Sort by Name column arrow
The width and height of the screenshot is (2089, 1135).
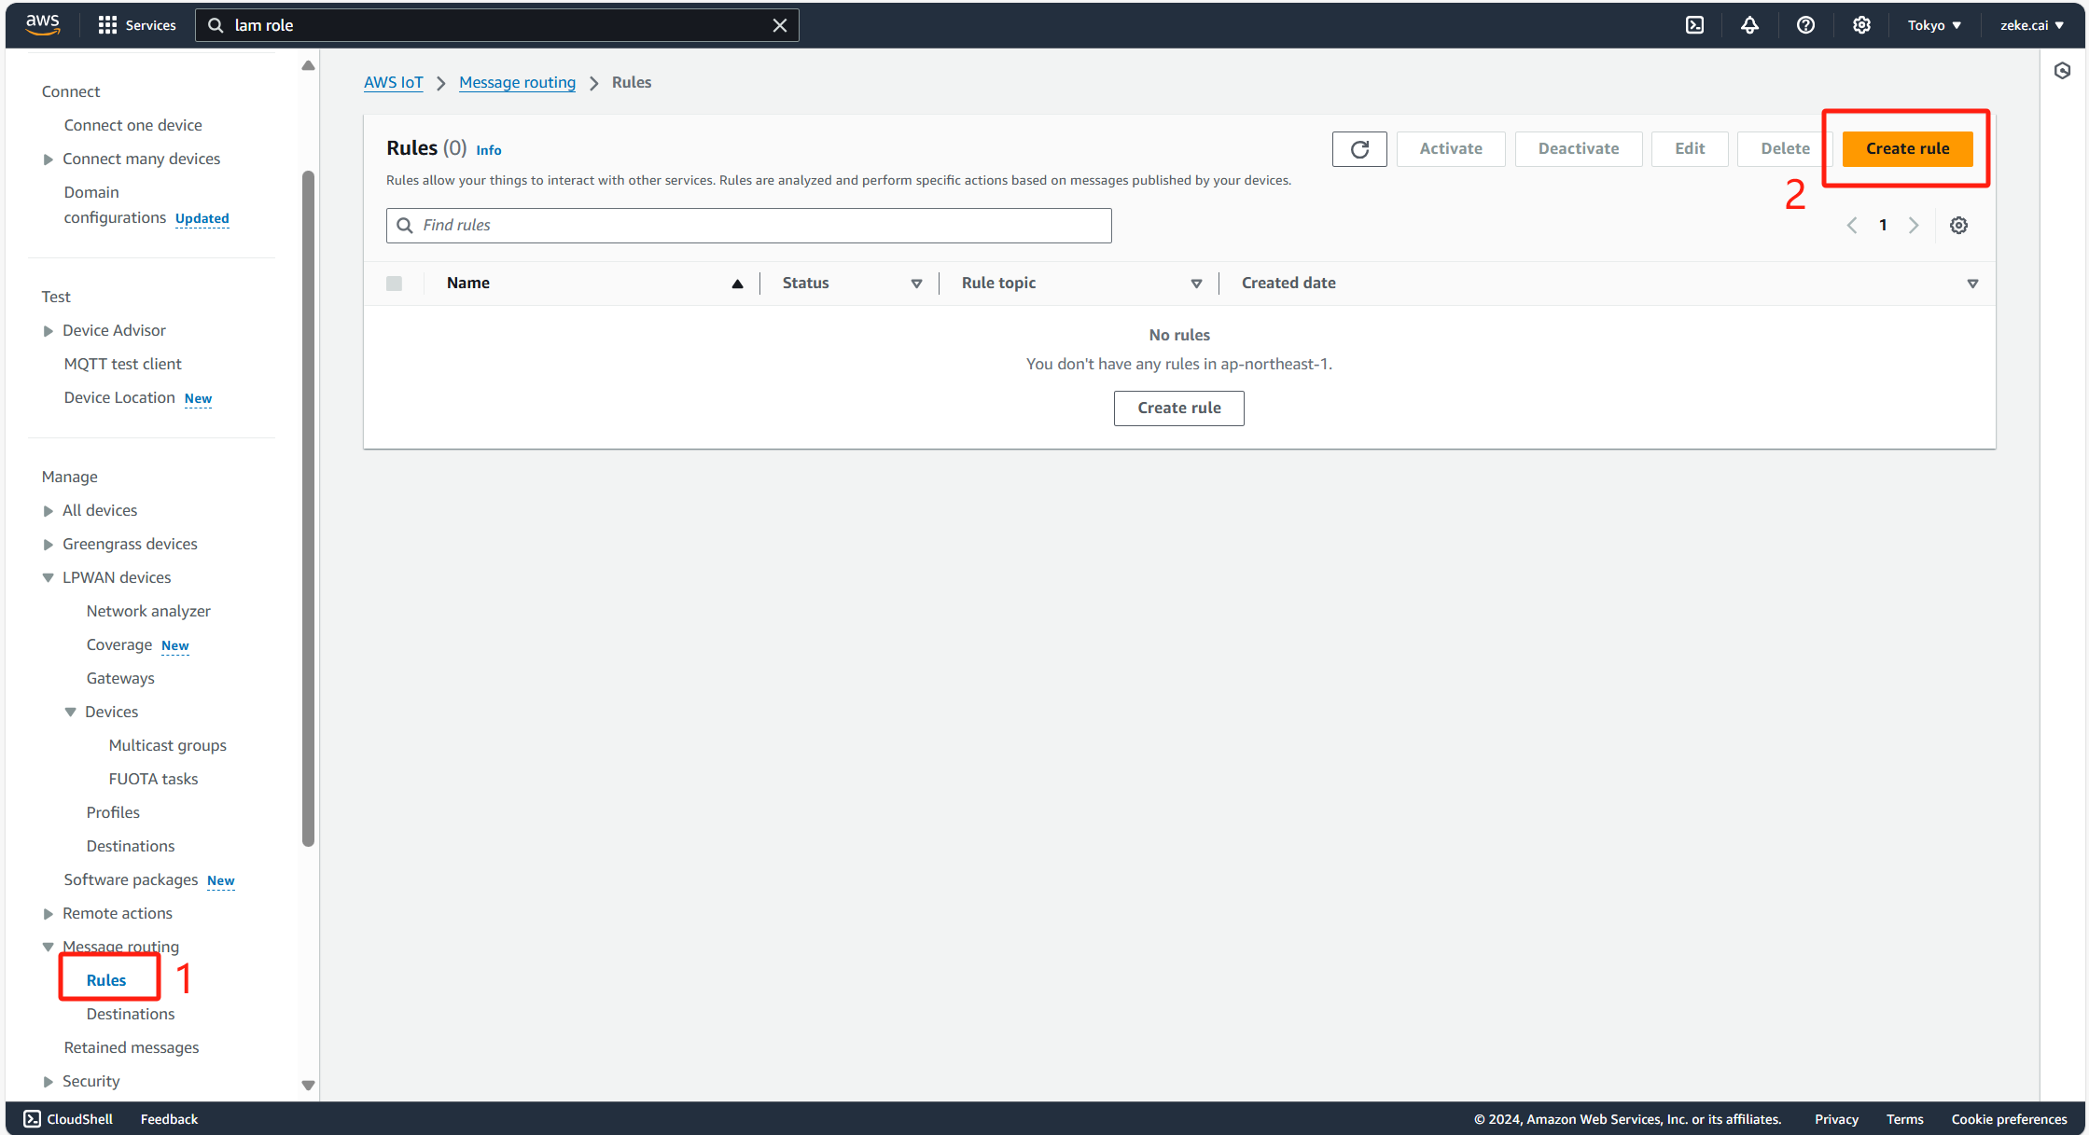737,284
